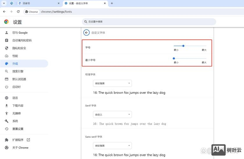Switch to the 百家号 tab
Viewport: 244px width, 159px height.
[x=38, y=3]
